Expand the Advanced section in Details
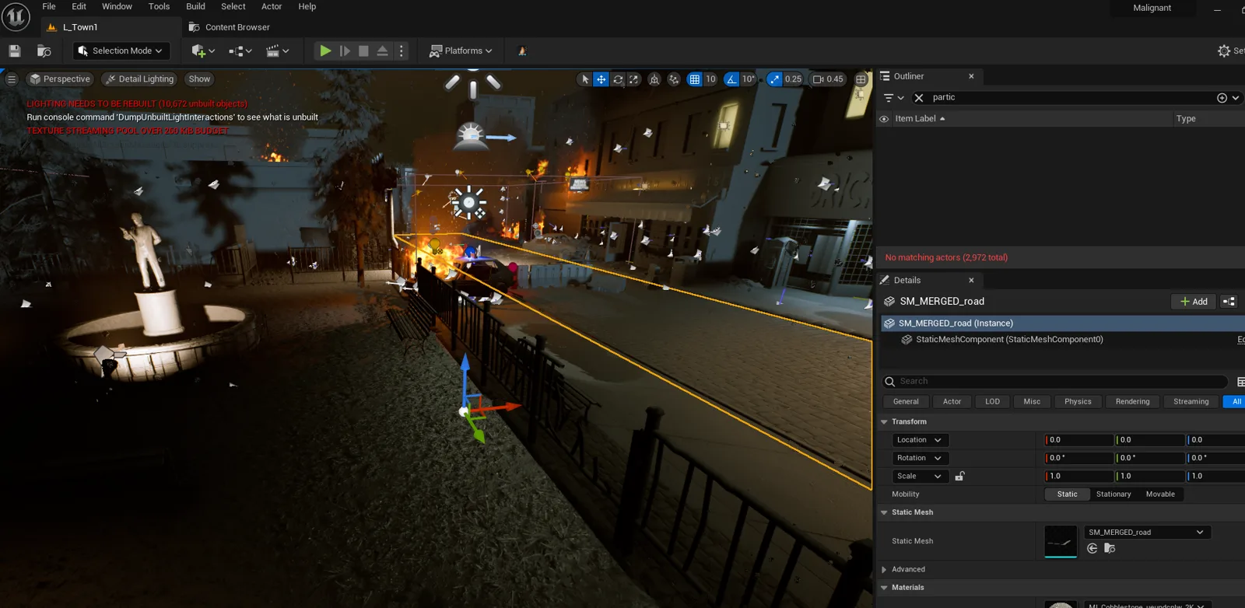Image resolution: width=1245 pixels, height=608 pixels. pos(884,569)
